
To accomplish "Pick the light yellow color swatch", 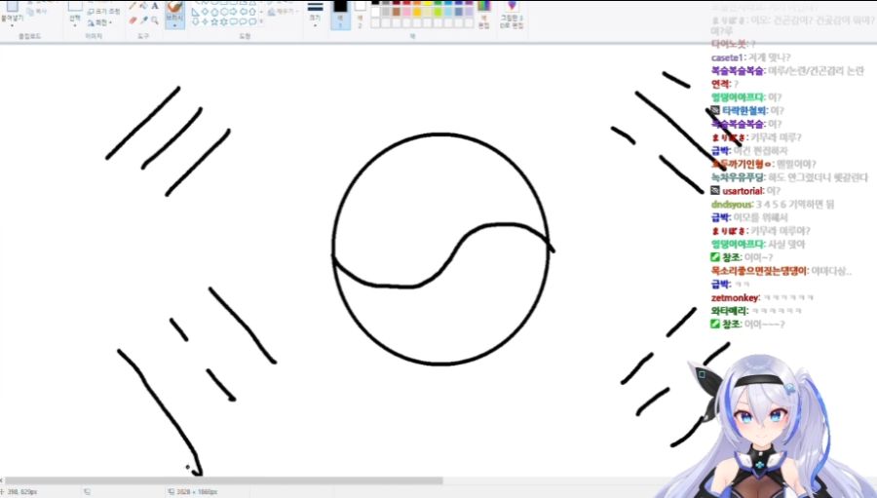I will [x=428, y=12].
